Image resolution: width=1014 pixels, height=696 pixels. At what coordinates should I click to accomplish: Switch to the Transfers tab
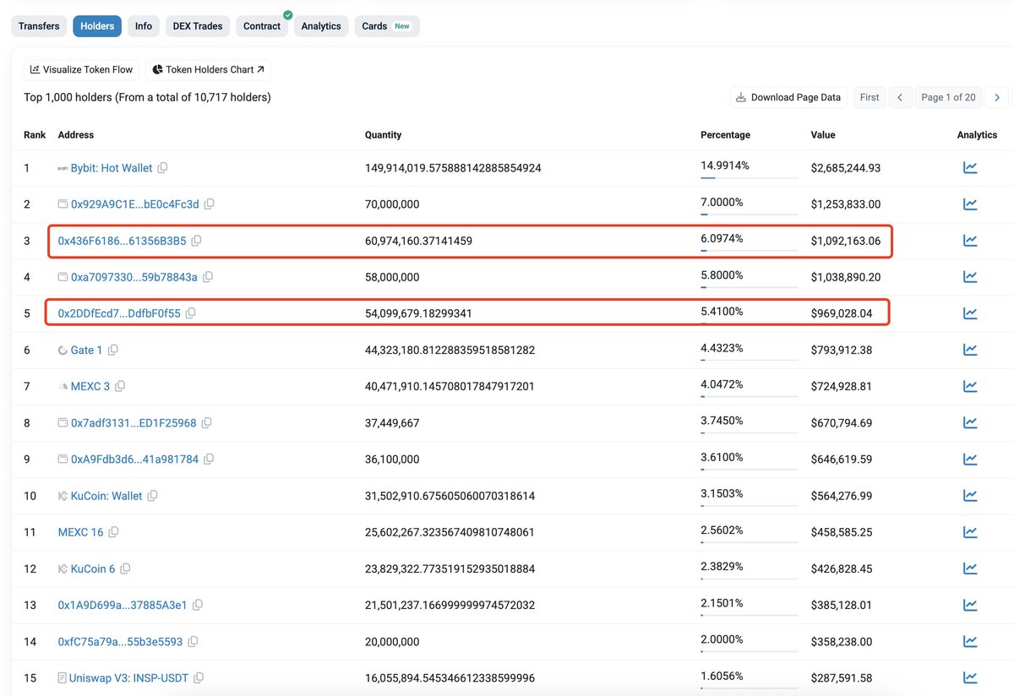tap(39, 26)
